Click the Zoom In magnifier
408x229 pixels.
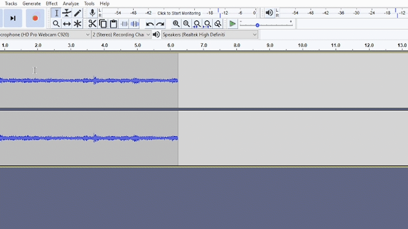pyautogui.click(x=176, y=24)
